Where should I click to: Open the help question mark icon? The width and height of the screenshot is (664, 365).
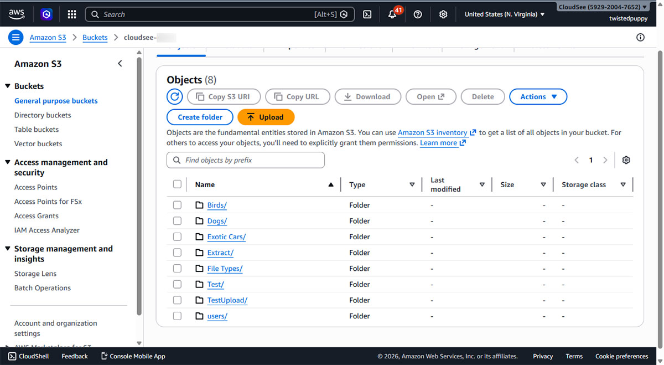[418, 14]
